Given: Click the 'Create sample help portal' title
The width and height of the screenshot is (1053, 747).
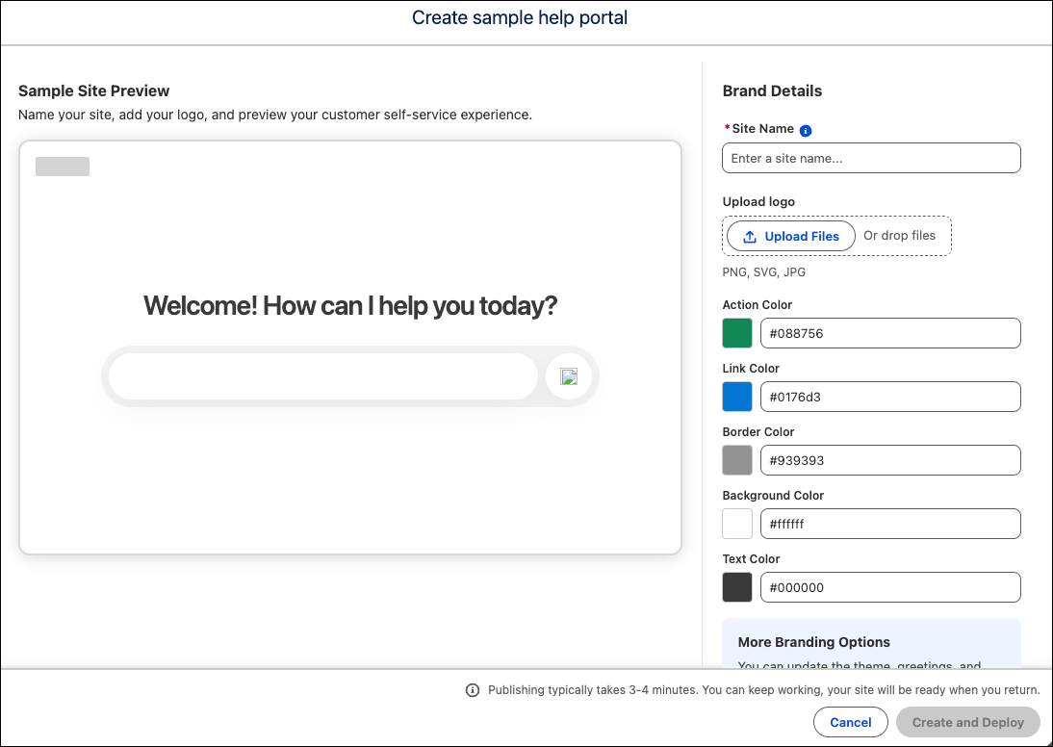Looking at the screenshot, I should pos(520,17).
